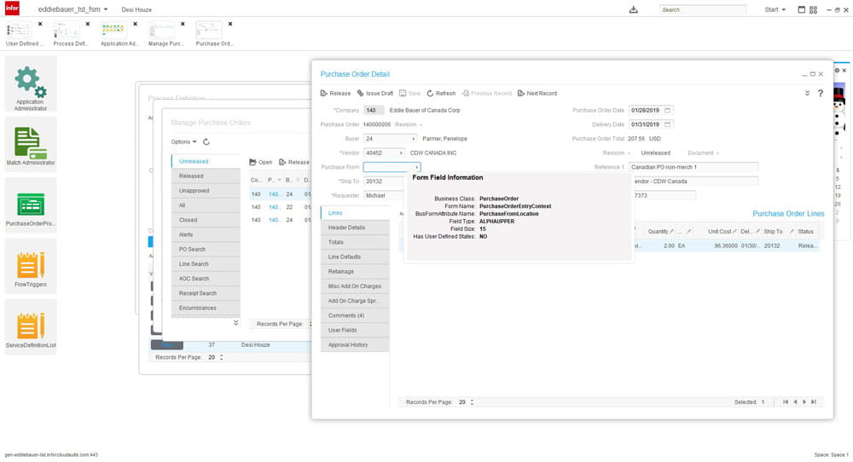853x462 pixels.
Task: Select Unreleased tab in Manage Purchase Orders
Action: 206,161
